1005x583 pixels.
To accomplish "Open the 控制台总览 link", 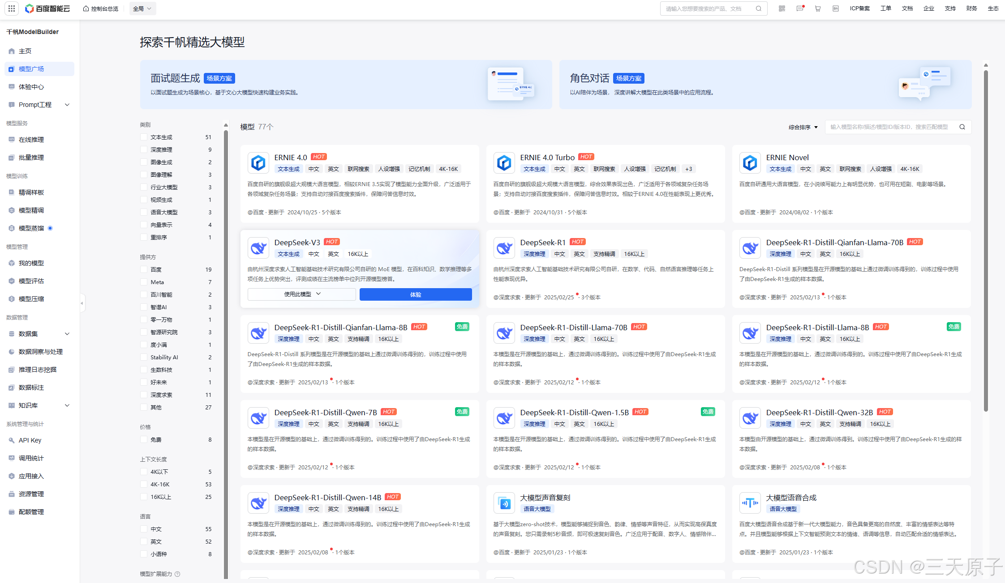I will [x=101, y=9].
